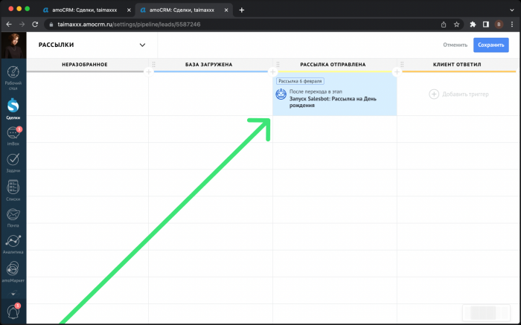Click the Отменить link

pos(454,45)
